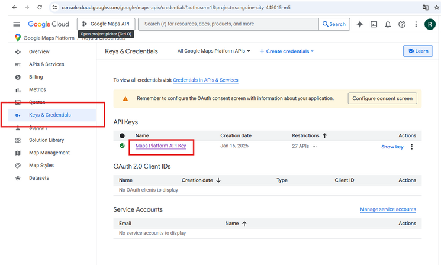The width and height of the screenshot is (441, 265).
Task: Sort service accounts by Name arrow
Action: [244, 224]
